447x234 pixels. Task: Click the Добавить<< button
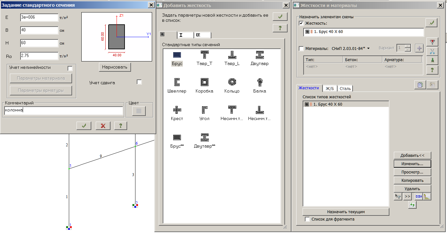click(x=412, y=156)
